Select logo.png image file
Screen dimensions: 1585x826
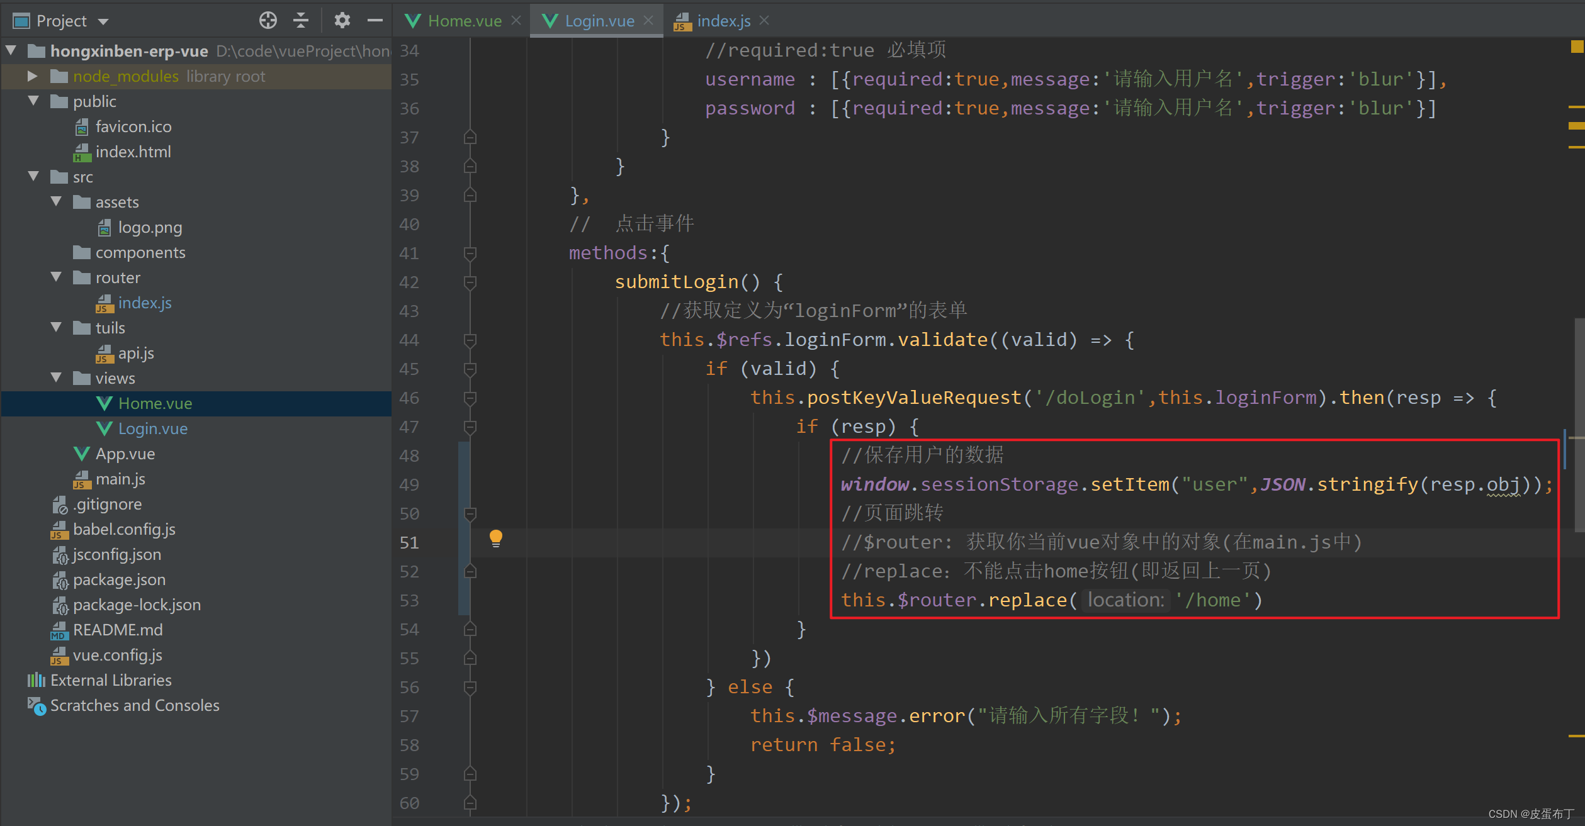(150, 227)
